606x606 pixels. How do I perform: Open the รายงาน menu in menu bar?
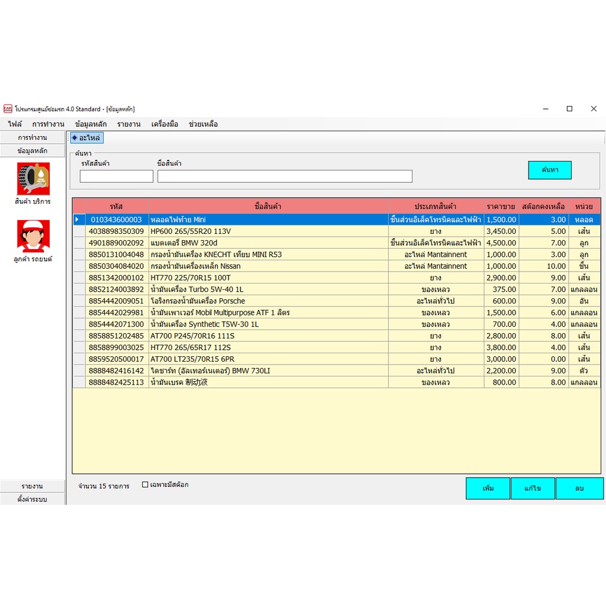click(x=128, y=124)
